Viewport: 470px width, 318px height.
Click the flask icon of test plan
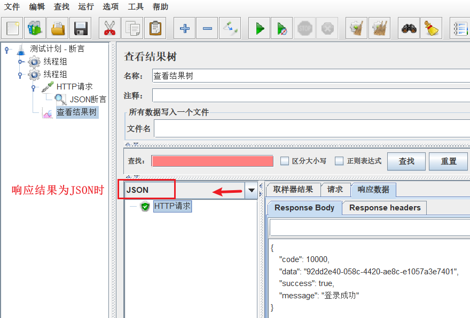pos(21,49)
